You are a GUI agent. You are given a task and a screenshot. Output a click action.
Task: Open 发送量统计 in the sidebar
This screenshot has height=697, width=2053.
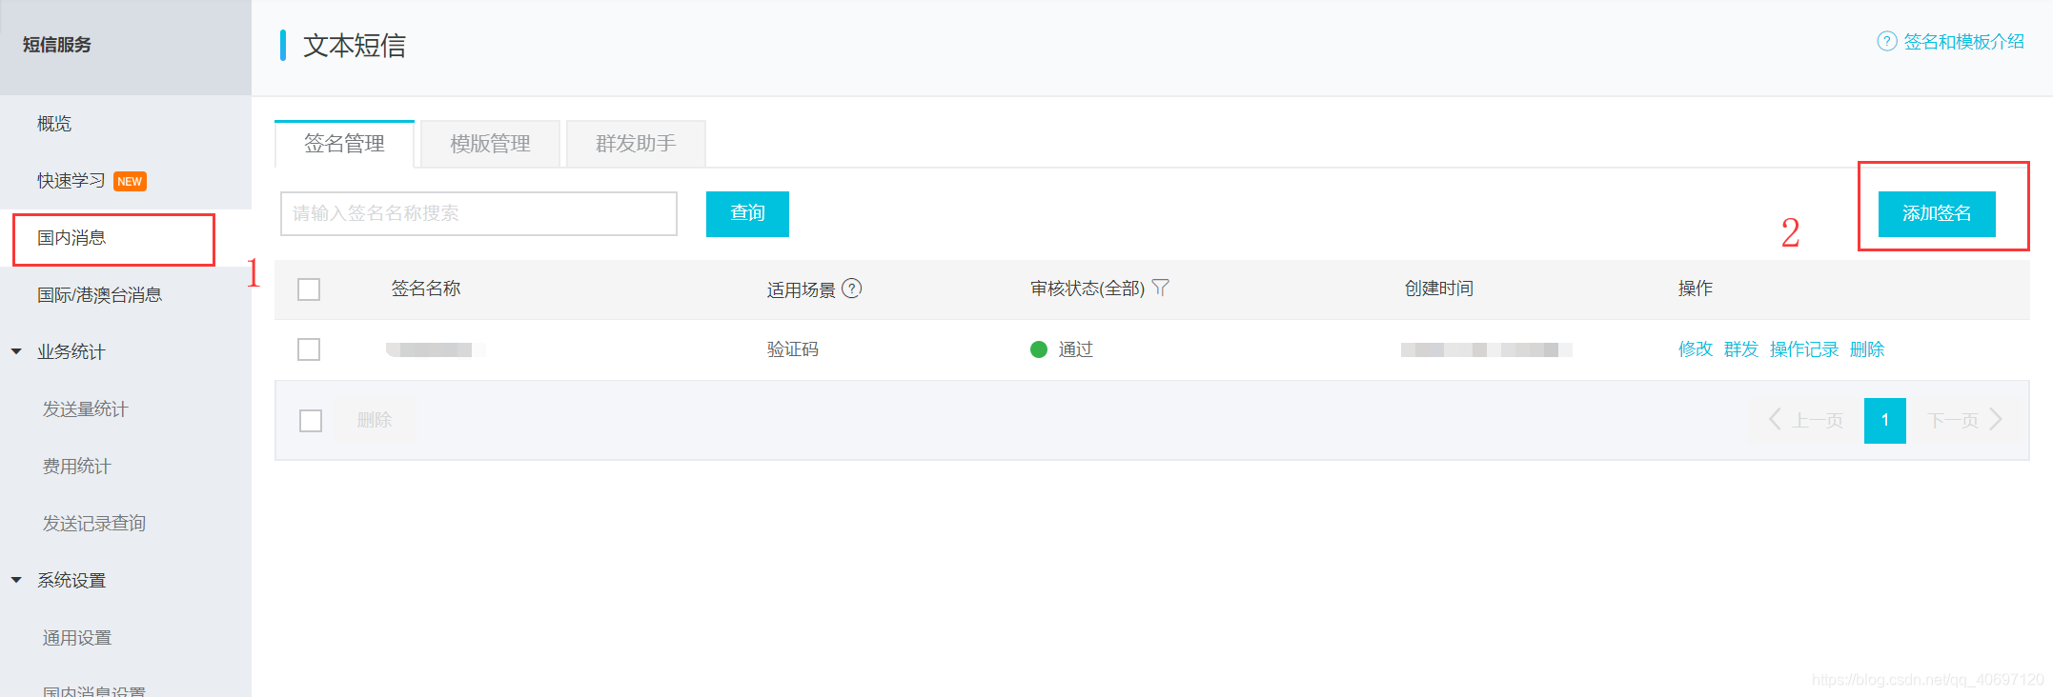click(x=85, y=409)
